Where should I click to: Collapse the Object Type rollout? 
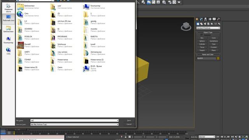208,32
